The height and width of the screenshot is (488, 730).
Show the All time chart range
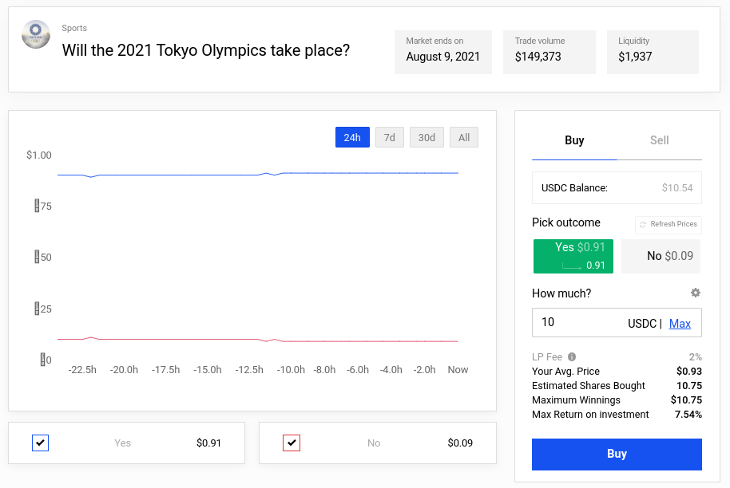(x=464, y=137)
